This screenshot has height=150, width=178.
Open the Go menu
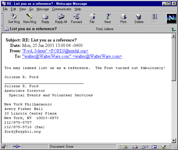31,9
